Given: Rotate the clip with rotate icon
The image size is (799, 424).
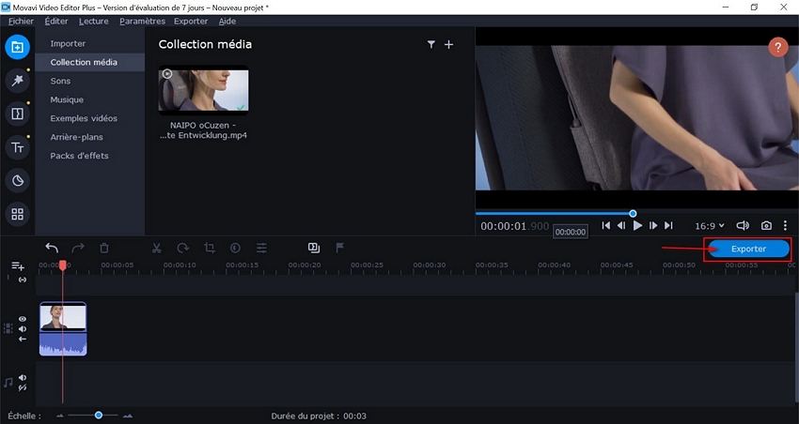Looking at the screenshot, I should click(x=183, y=248).
